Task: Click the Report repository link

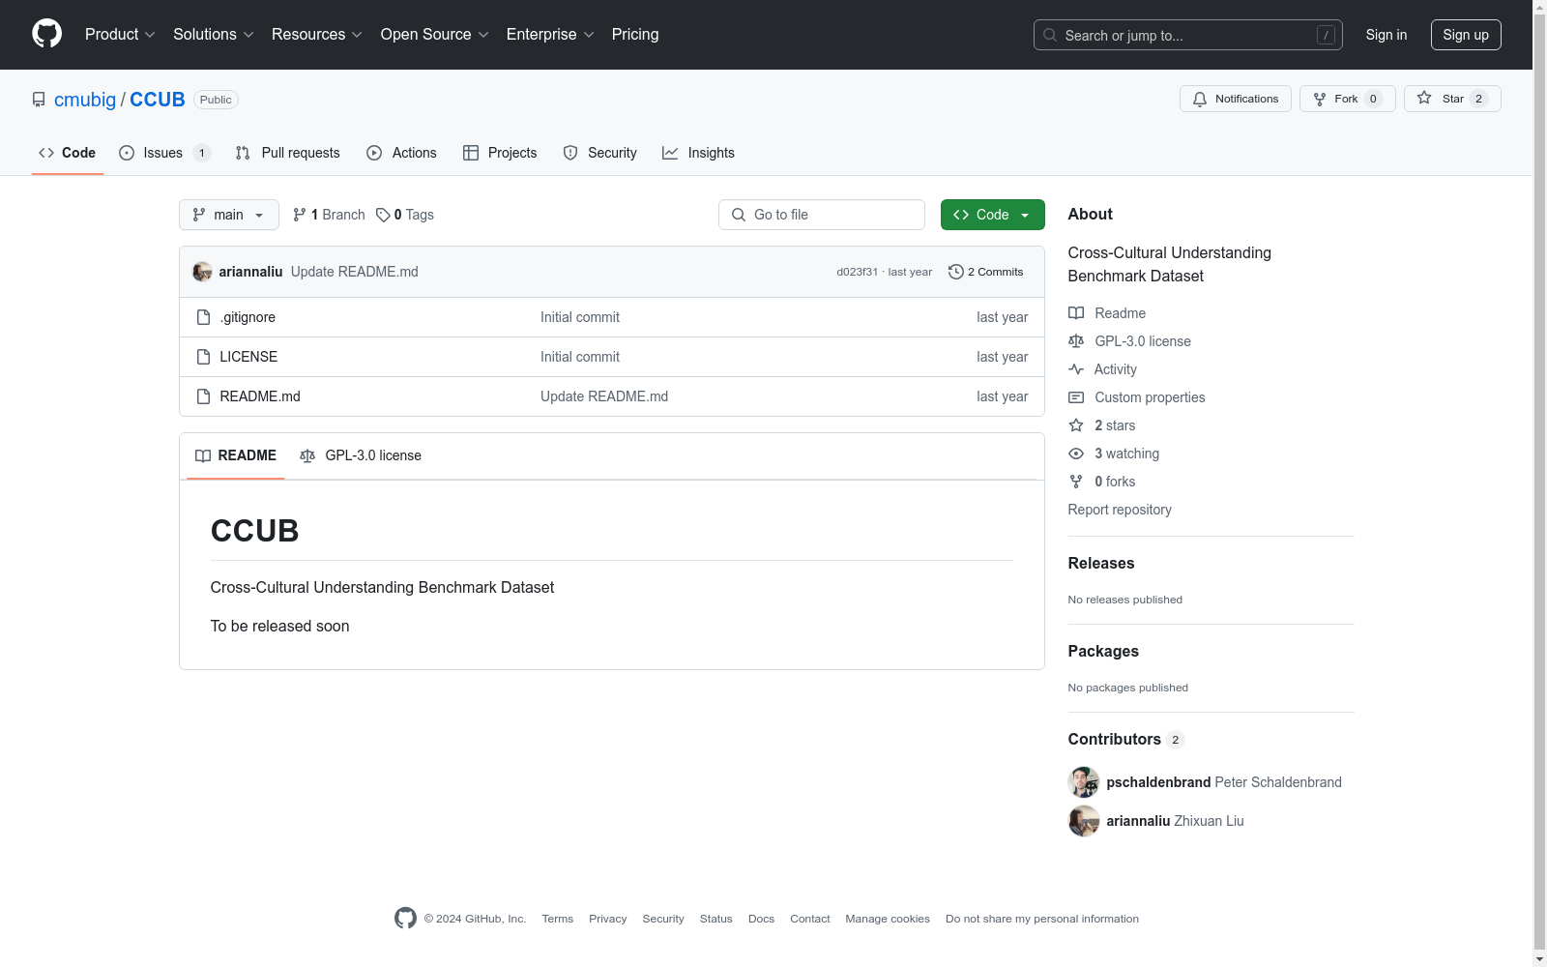Action: (x=1120, y=510)
